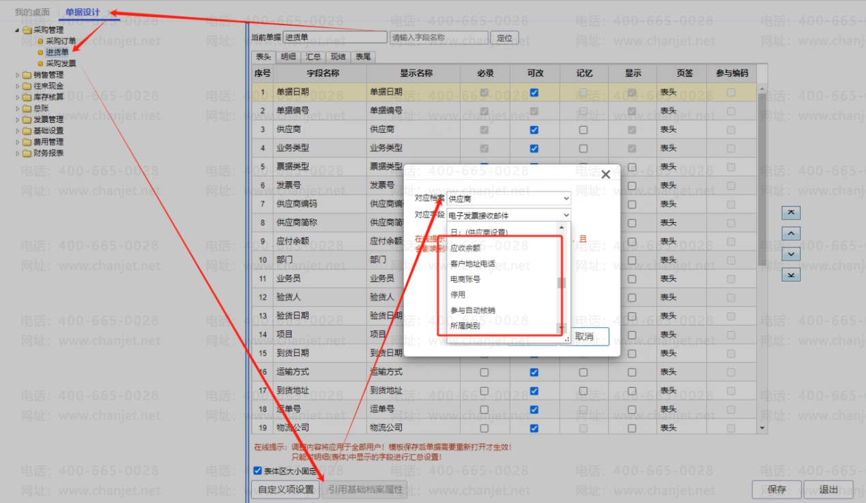Image resolution: width=866 pixels, height=503 pixels.
Task: Switch to the 我的桌面 tab
Action: pos(32,12)
